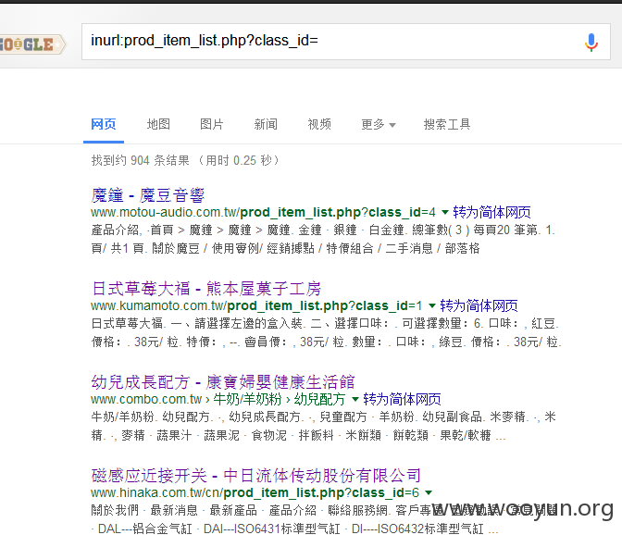The width and height of the screenshot is (622, 535).
Task: Select the 网页 tab
Action: [104, 125]
